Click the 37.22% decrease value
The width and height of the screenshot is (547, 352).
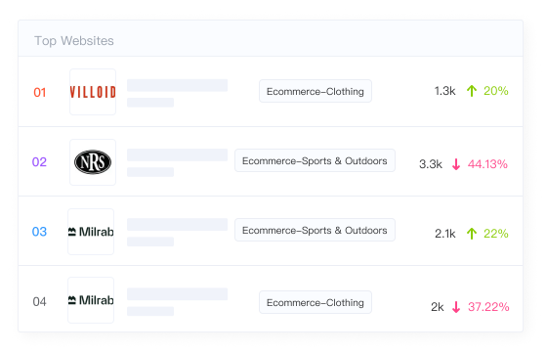488,307
